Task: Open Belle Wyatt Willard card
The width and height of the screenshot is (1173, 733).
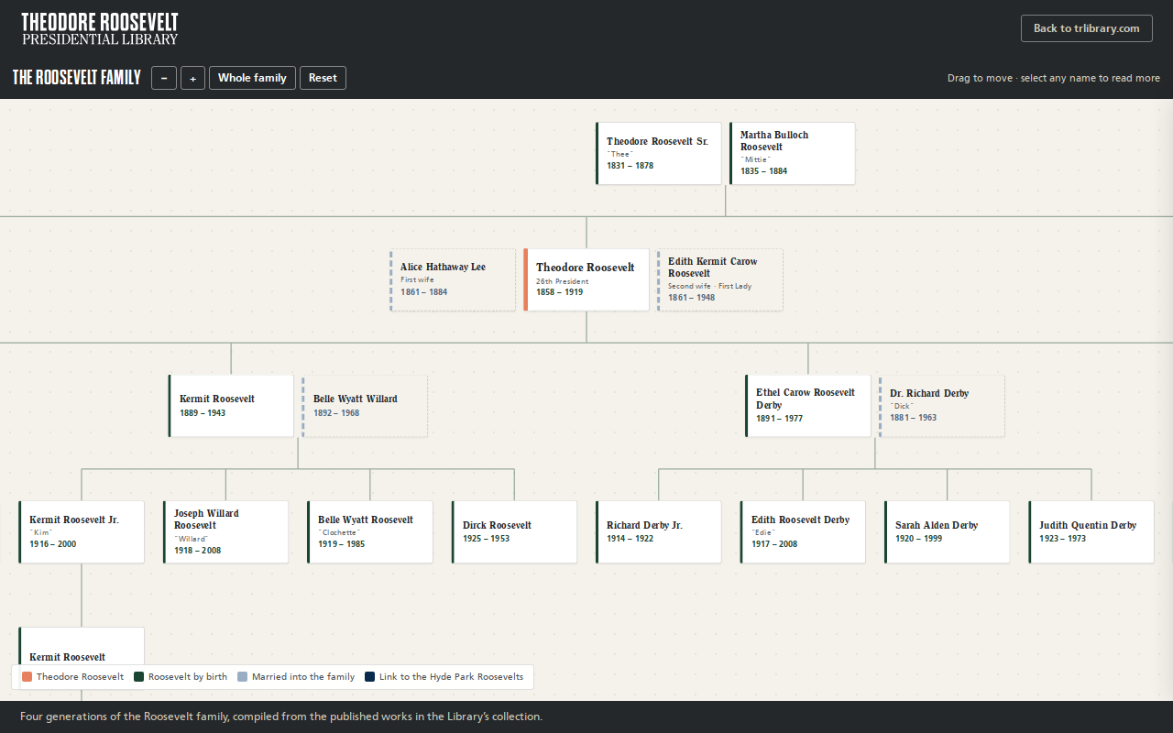Action: [x=365, y=406]
